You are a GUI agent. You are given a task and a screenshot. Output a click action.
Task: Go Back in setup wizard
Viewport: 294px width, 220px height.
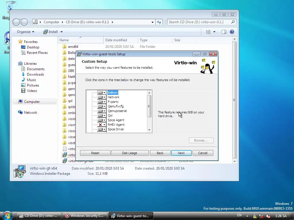[x=160, y=153]
